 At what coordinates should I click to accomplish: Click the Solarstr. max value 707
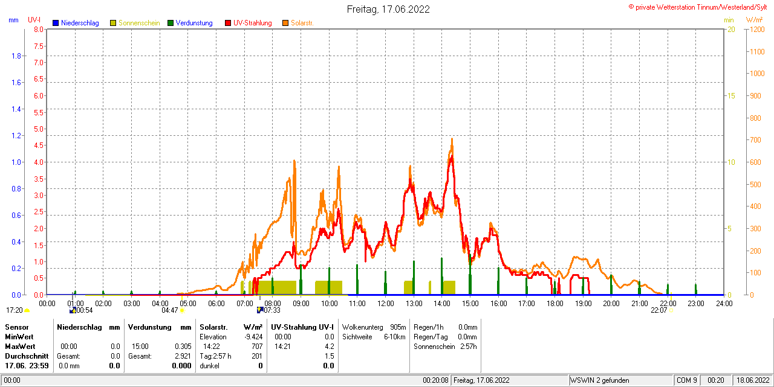pos(257,346)
